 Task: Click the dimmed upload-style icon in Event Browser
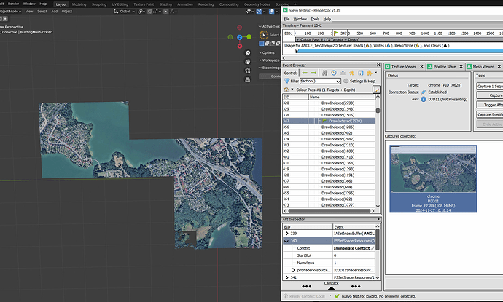pyautogui.click(x=343, y=73)
